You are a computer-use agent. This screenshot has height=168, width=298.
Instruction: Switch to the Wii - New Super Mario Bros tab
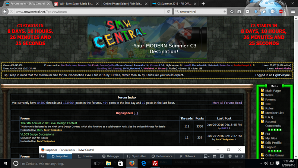pyautogui.click(x=76, y=4)
